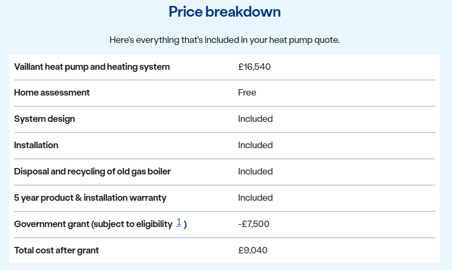
Task: Select 'Disposal and recycling of old gas boiler' label
Action: tap(92, 171)
